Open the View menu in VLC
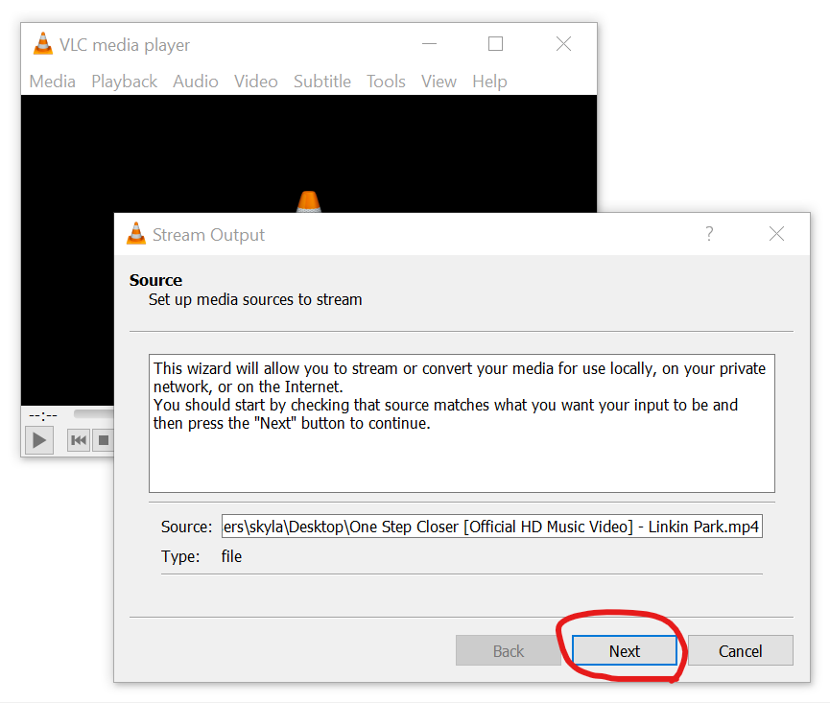The width and height of the screenshot is (830, 703). point(439,82)
